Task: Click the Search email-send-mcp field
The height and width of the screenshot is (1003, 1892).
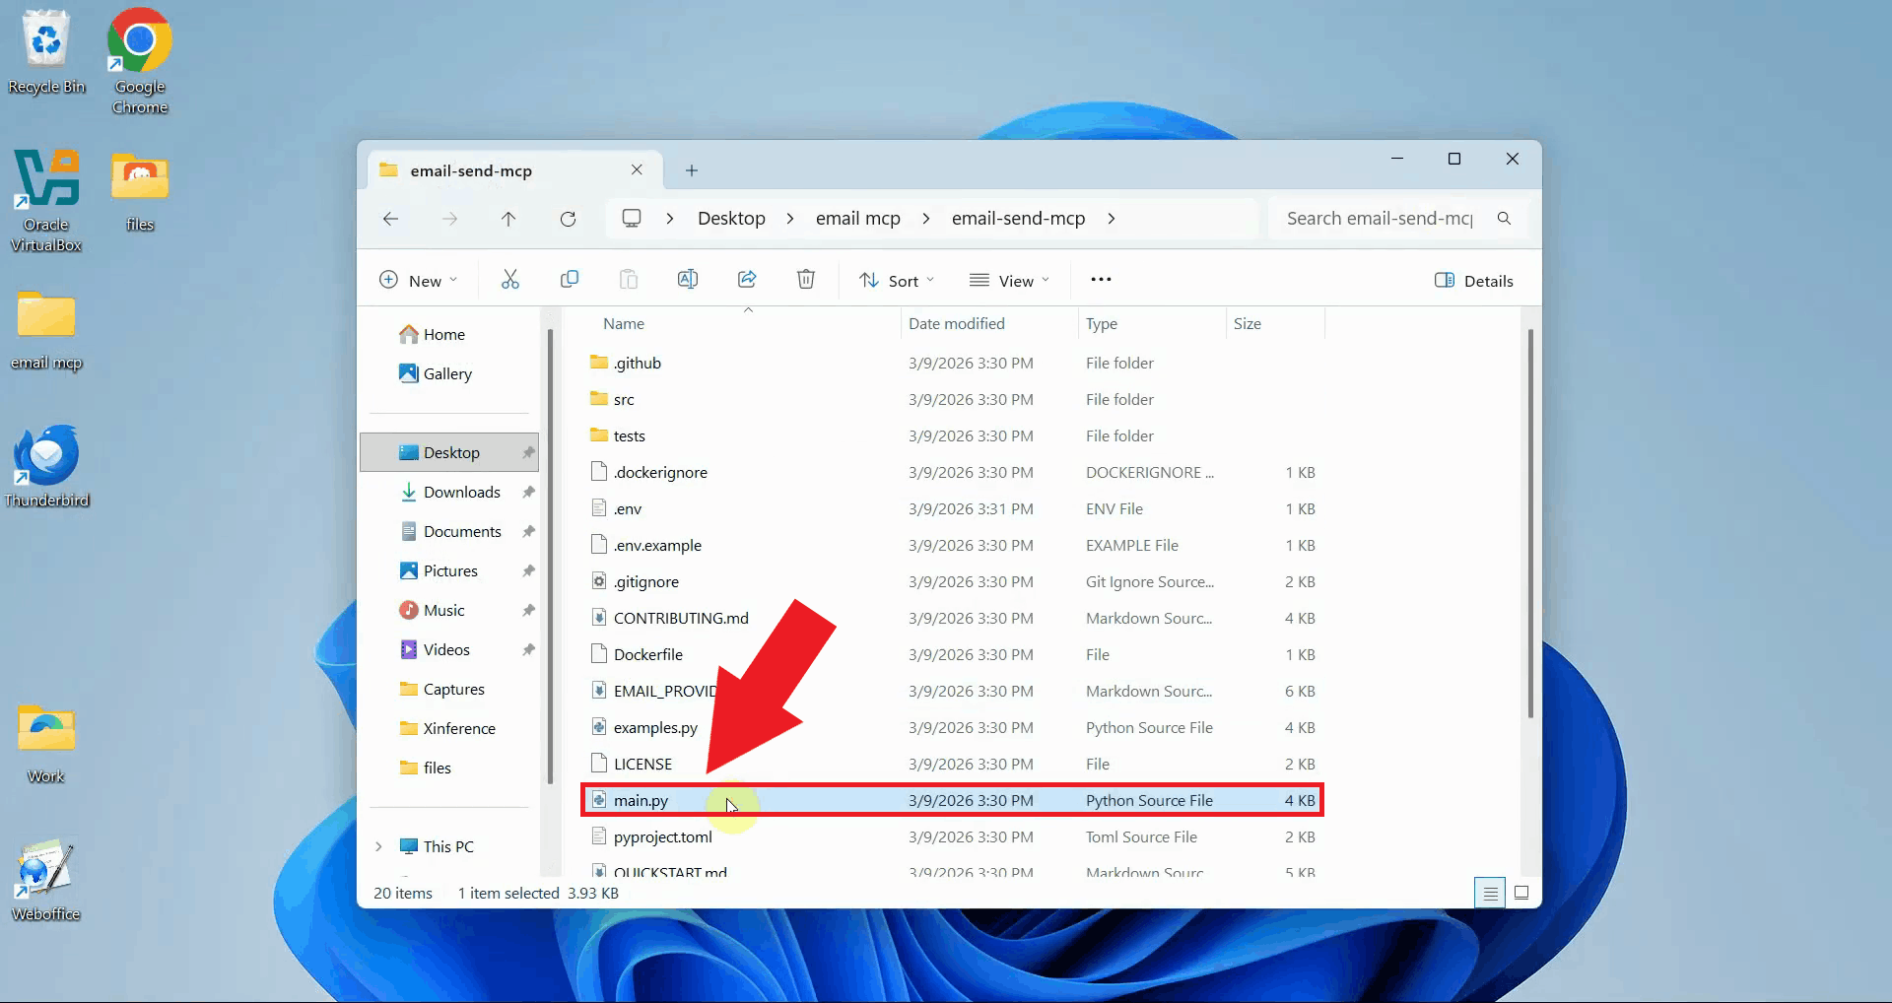Action: pos(1380,219)
